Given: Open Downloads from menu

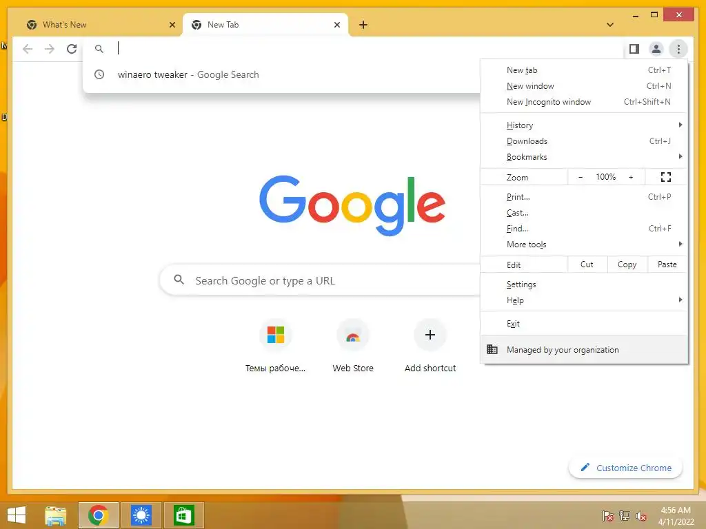Looking at the screenshot, I should 584,141.
